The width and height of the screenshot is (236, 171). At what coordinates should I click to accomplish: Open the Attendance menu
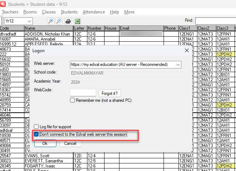pyautogui.click(x=94, y=12)
